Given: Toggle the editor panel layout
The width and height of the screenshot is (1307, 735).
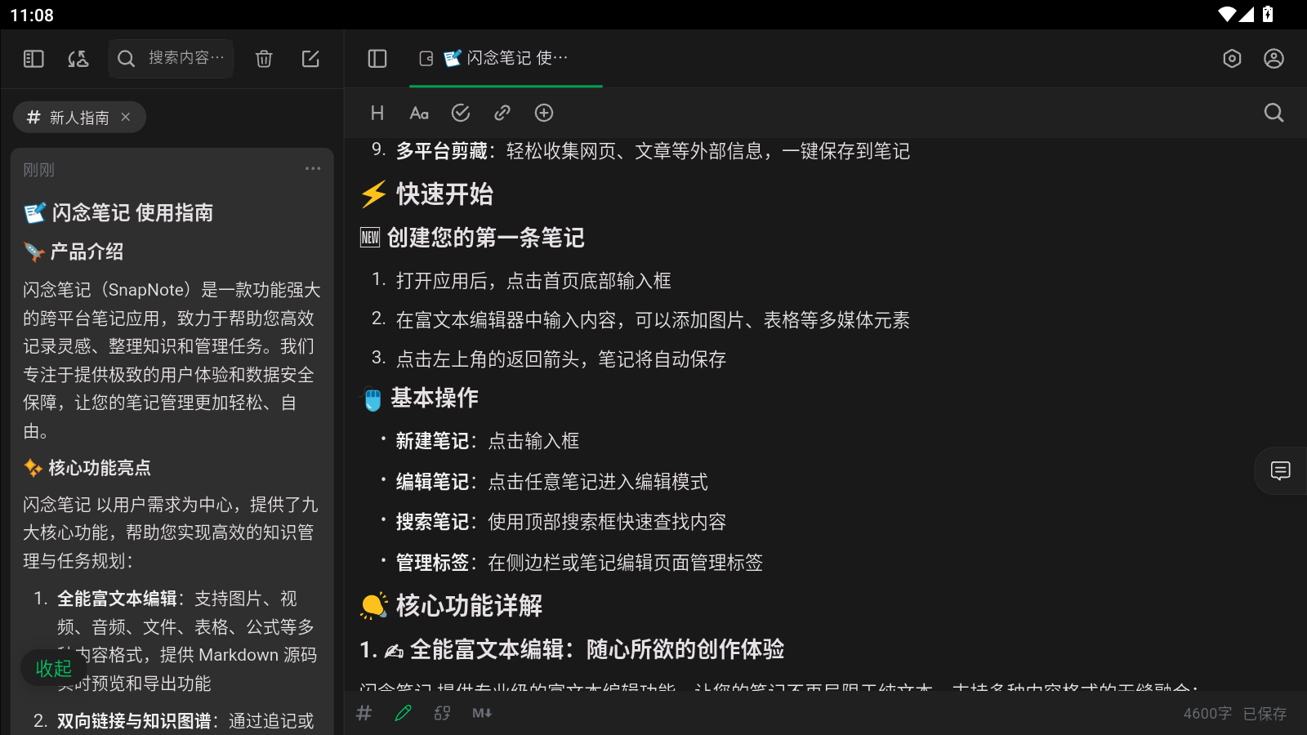Looking at the screenshot, I should [377, 58].
